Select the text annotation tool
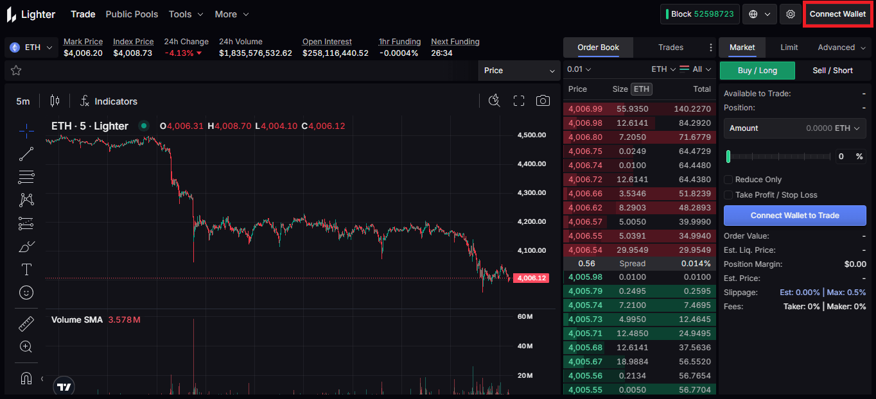The height and width of the screenshot is (399, 876). click(26, 269)
